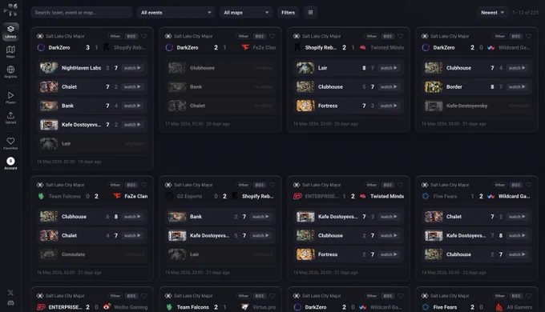Favorite the ENTERPRISE vs Weibo Gaming match

pos(144,296)
